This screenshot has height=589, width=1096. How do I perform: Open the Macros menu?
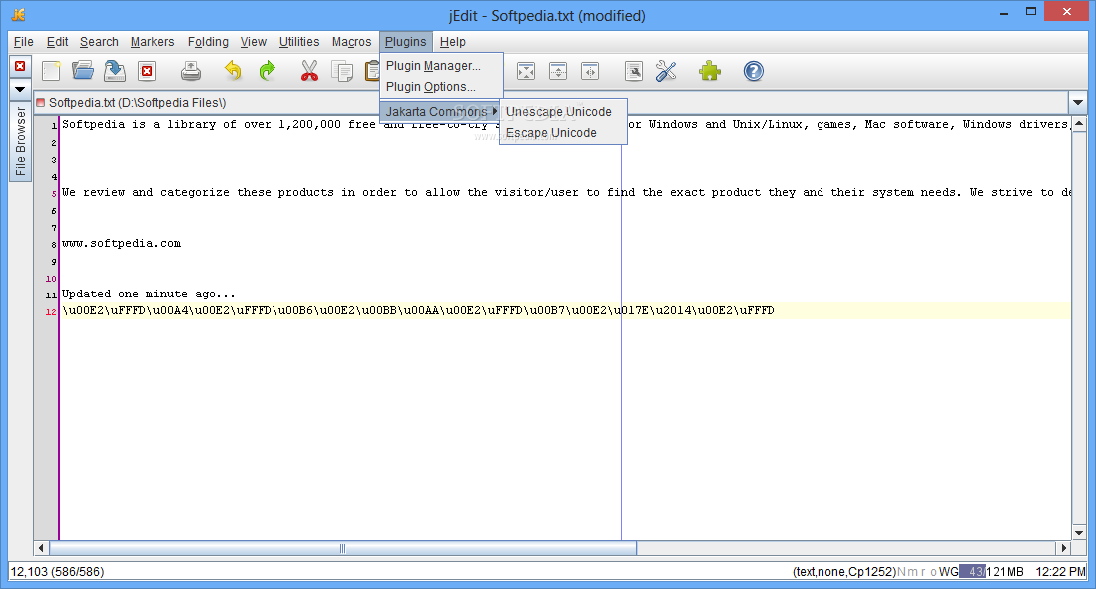351,42
